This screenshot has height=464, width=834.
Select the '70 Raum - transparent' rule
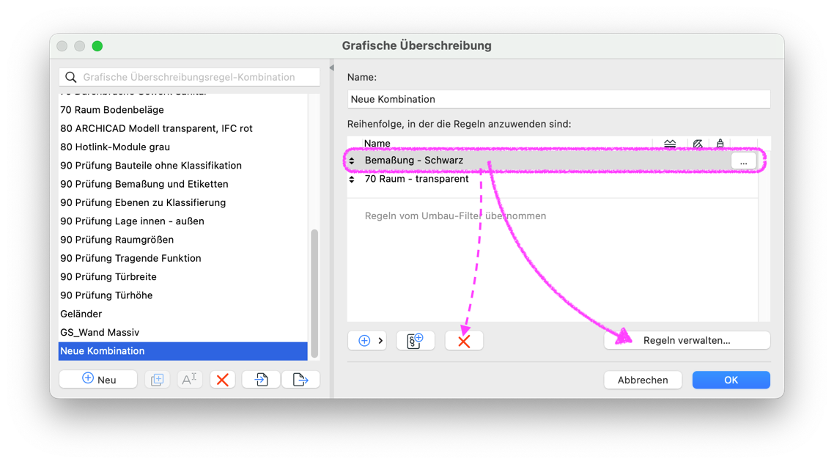click(552, 180)
